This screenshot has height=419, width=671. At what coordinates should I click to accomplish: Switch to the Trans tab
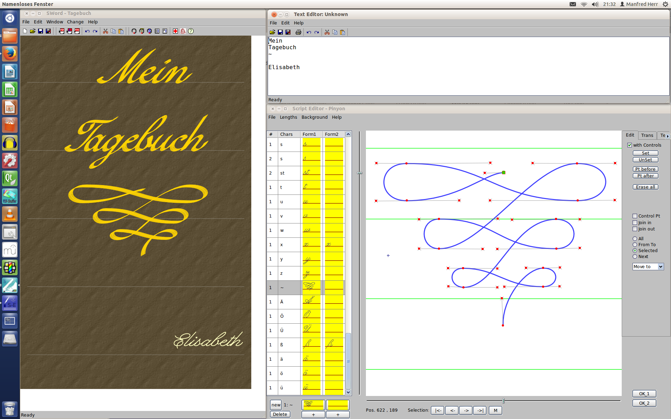point(647,135)
